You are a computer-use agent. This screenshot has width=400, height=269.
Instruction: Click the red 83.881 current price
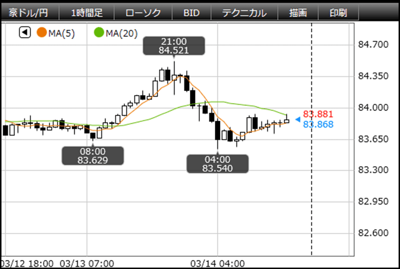[318, 114]
